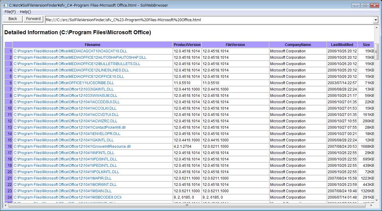The image size is (382, 211).
Task: Click the LastModified column header
Action: click(342, 45)
